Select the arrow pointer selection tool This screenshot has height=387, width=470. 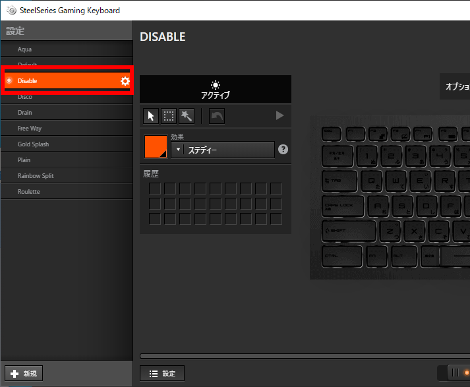pos(151,116)
